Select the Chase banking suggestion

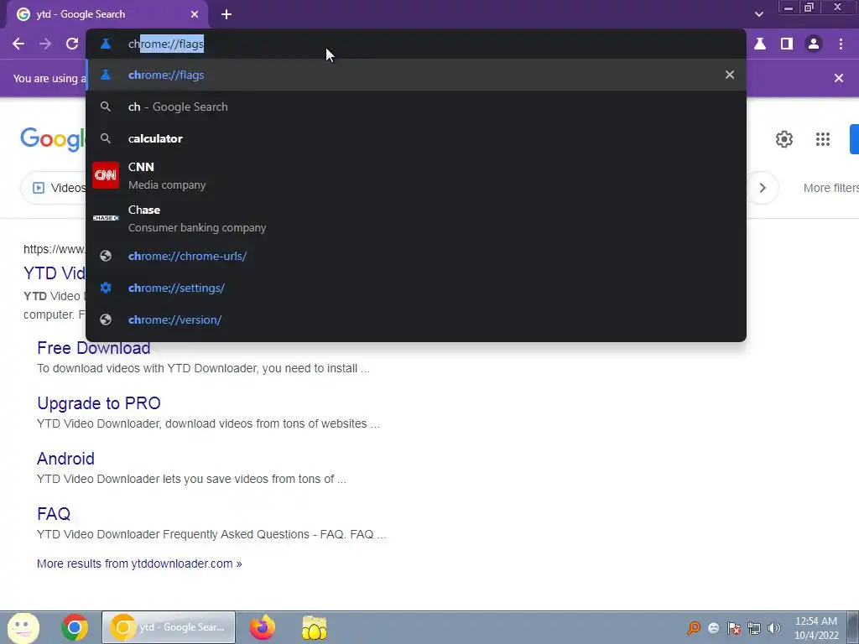tap(416, 219)
